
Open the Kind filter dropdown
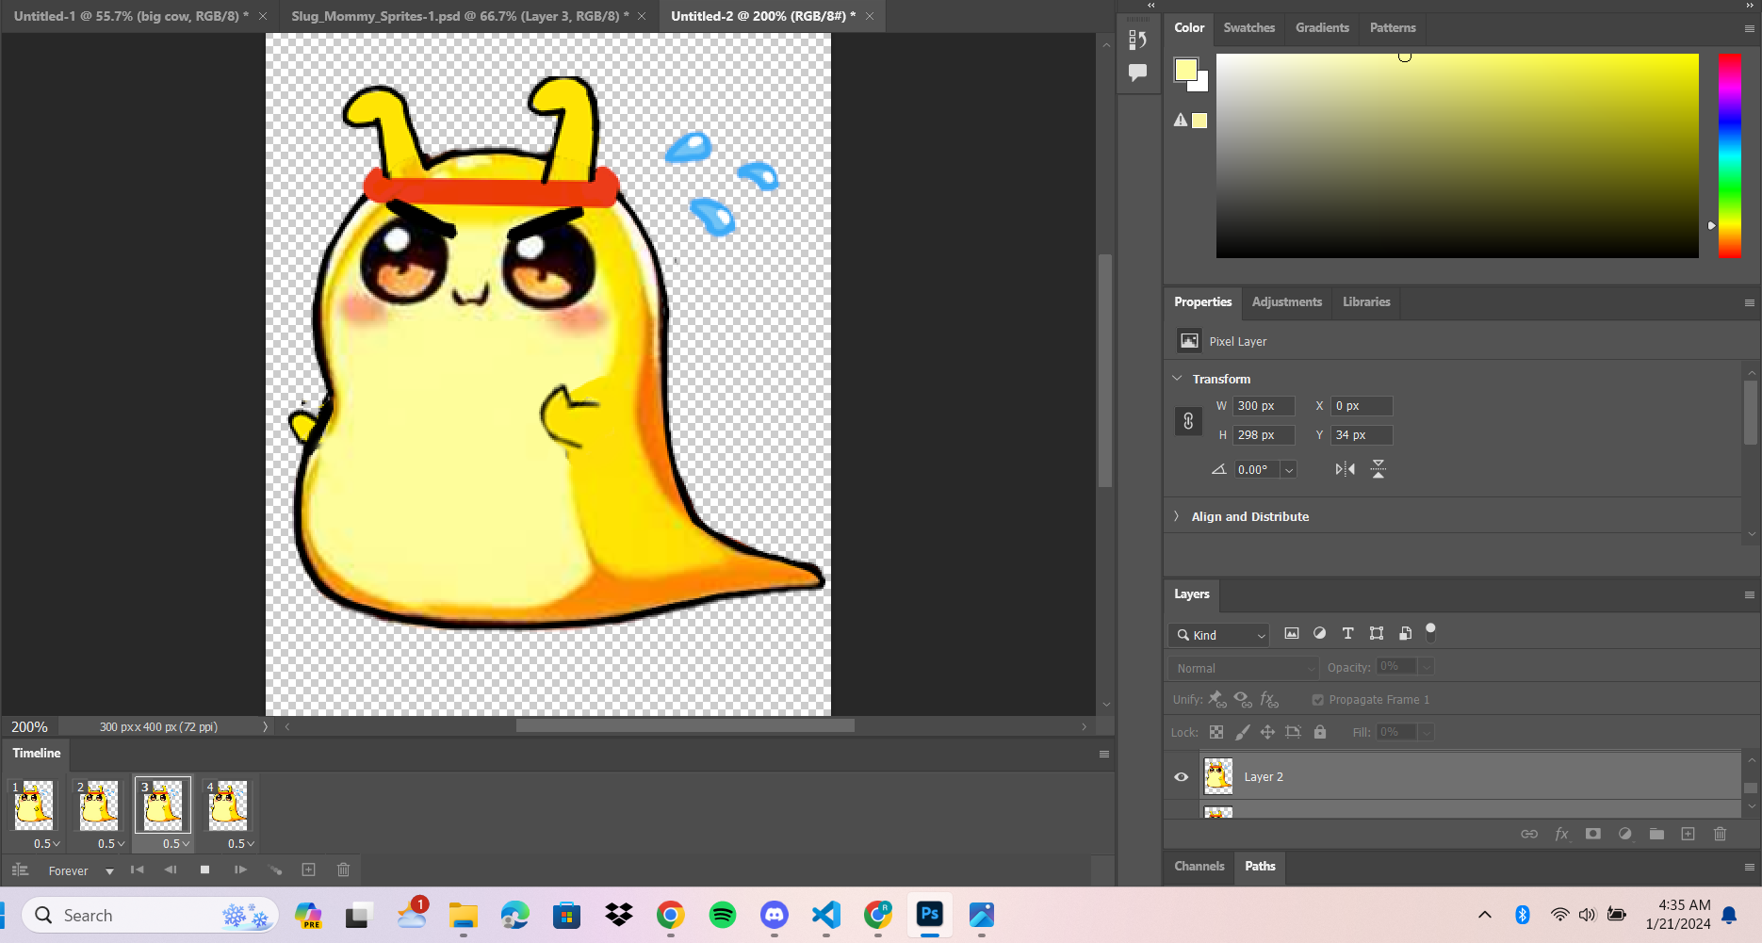click(1218, 635)
